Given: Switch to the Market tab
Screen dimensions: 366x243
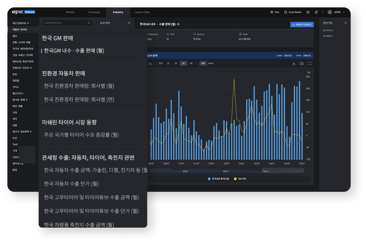Looking at the screenshot, I should [70, 12].
